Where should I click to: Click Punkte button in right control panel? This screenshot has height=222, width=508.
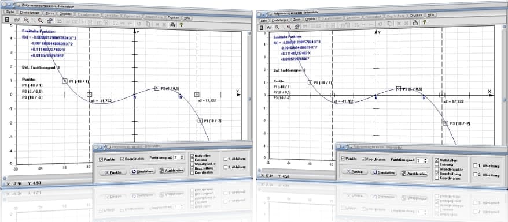point(355,172)
